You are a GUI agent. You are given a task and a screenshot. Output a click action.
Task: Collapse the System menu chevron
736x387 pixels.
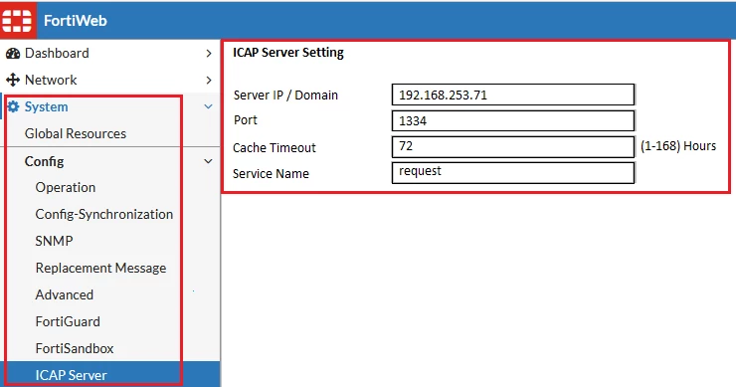point(208,106)
